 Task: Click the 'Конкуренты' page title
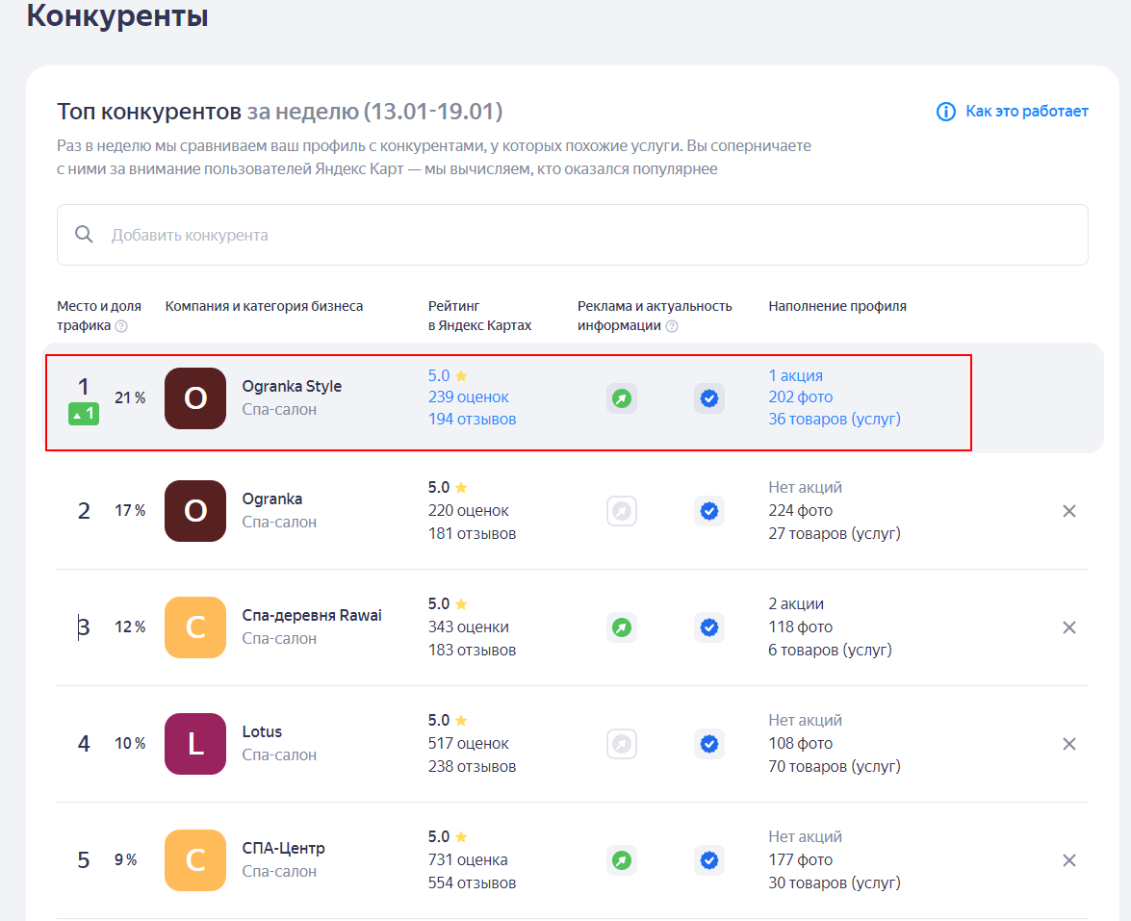[x=117, y=15]
